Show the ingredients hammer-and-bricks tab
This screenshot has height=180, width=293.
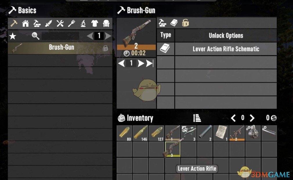click(162, 23)
